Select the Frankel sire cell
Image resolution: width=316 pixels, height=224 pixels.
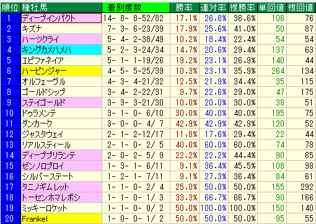(61, 218)
